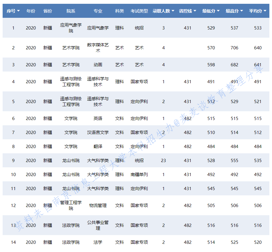
Task: Select the highest score 706 cell
Action: click(234, 48)
